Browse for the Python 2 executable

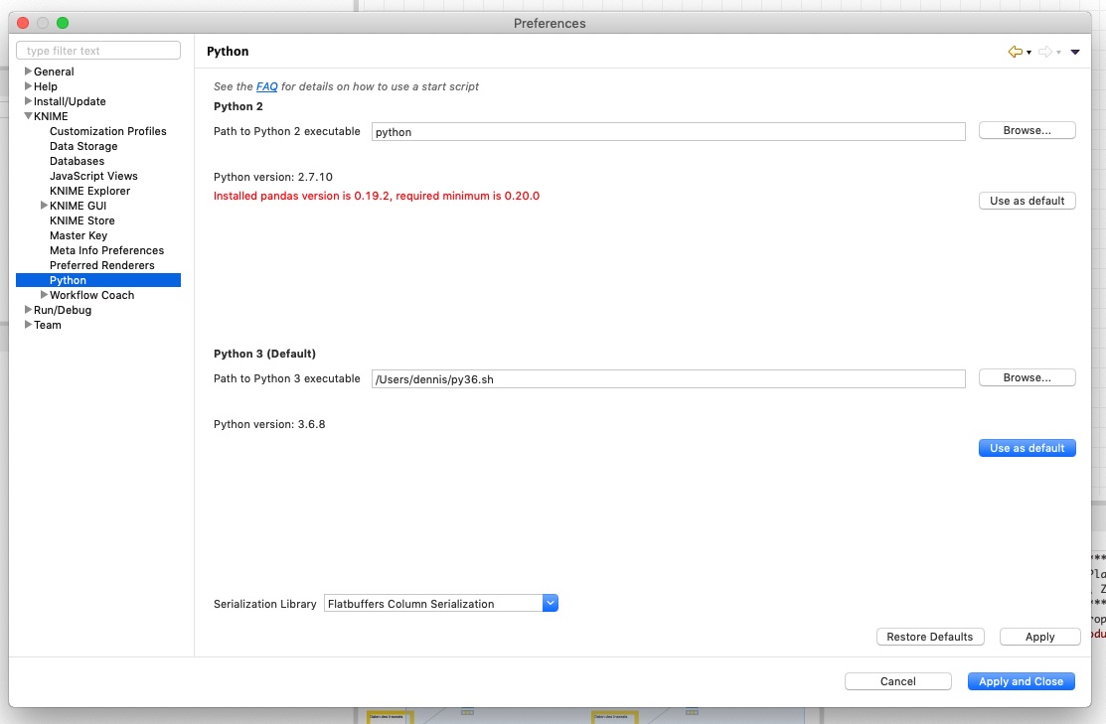[x=1027, y=130]
